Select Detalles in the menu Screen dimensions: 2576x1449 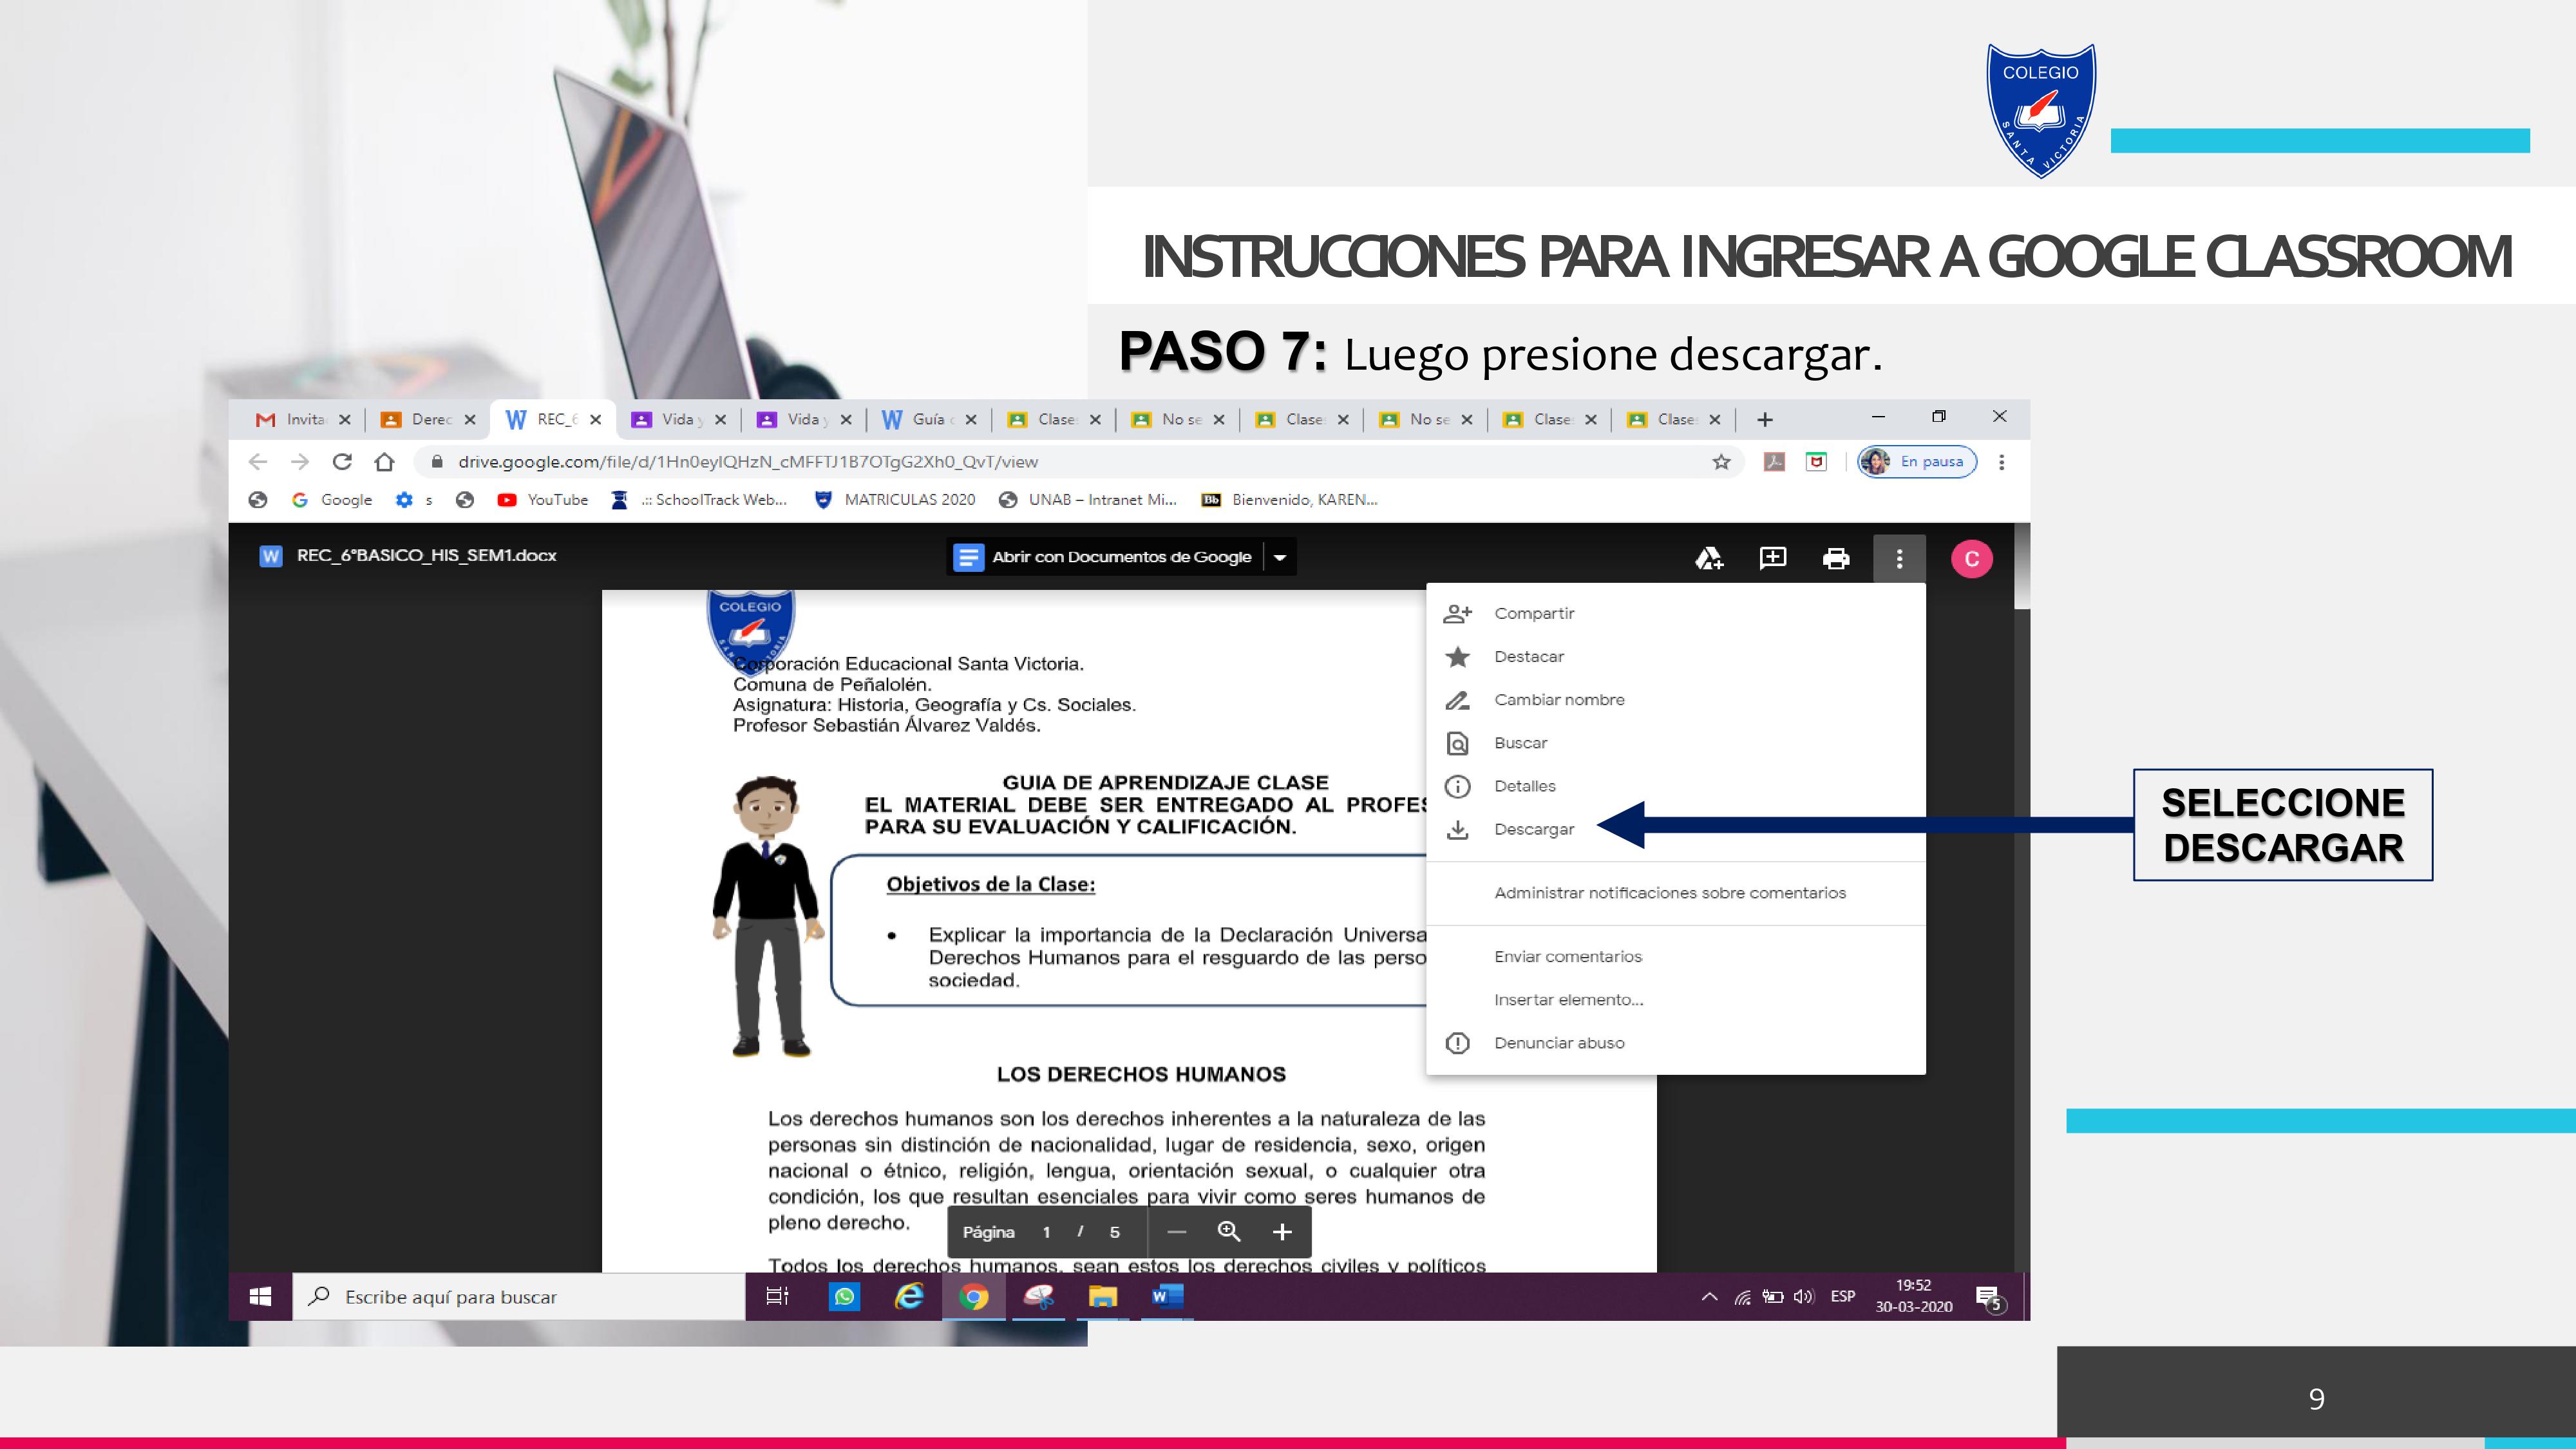[x=1675, y=785]
